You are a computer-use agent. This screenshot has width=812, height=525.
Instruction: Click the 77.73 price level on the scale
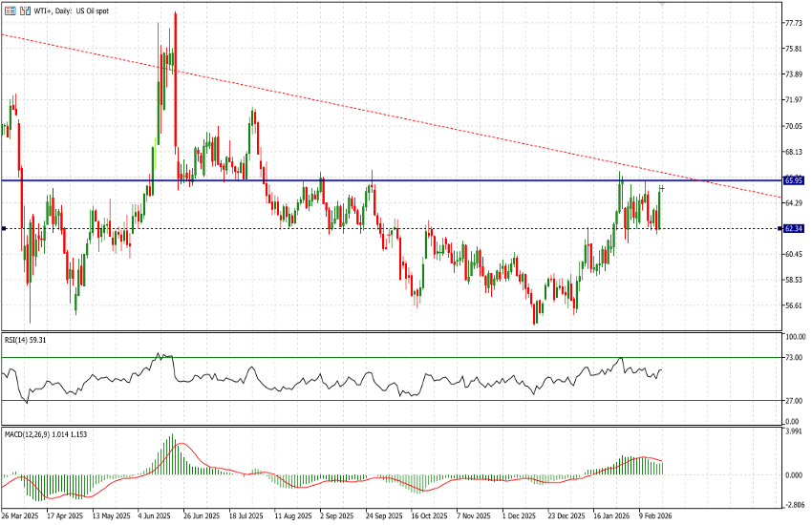[792, 22]
